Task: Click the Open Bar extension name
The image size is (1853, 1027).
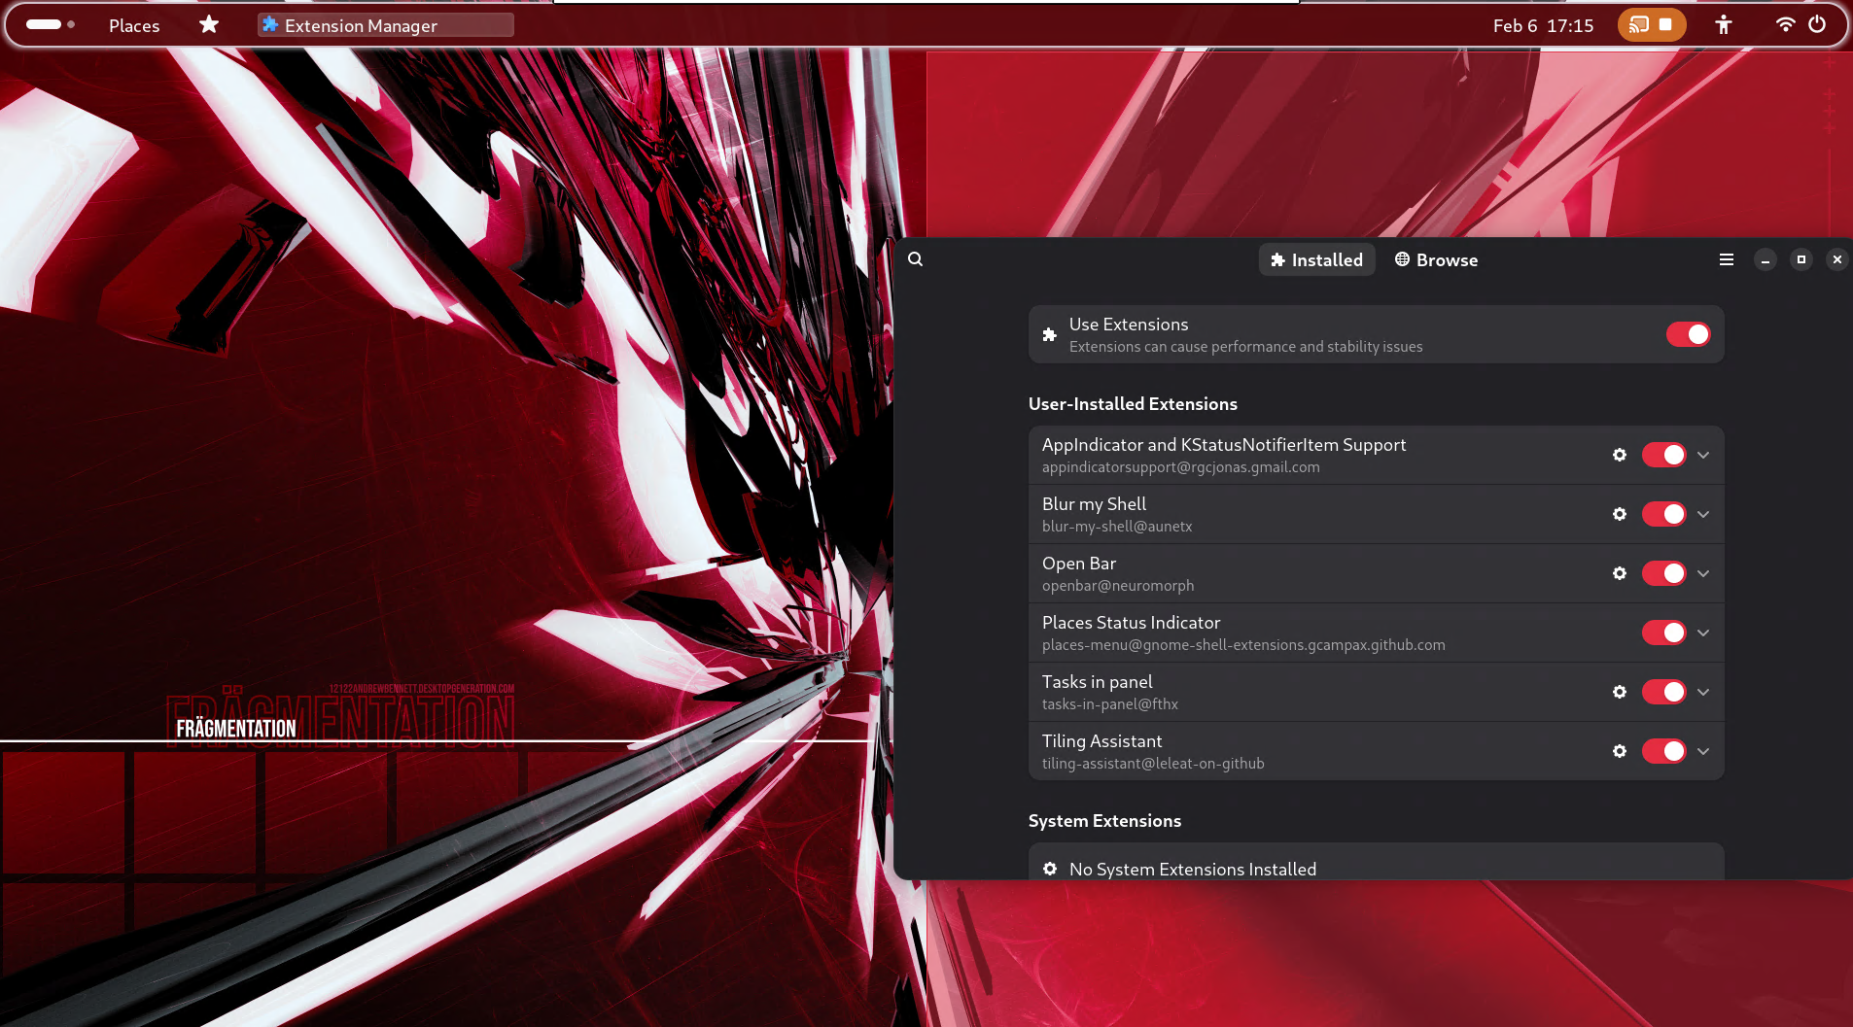Action: pos(1079,564)
